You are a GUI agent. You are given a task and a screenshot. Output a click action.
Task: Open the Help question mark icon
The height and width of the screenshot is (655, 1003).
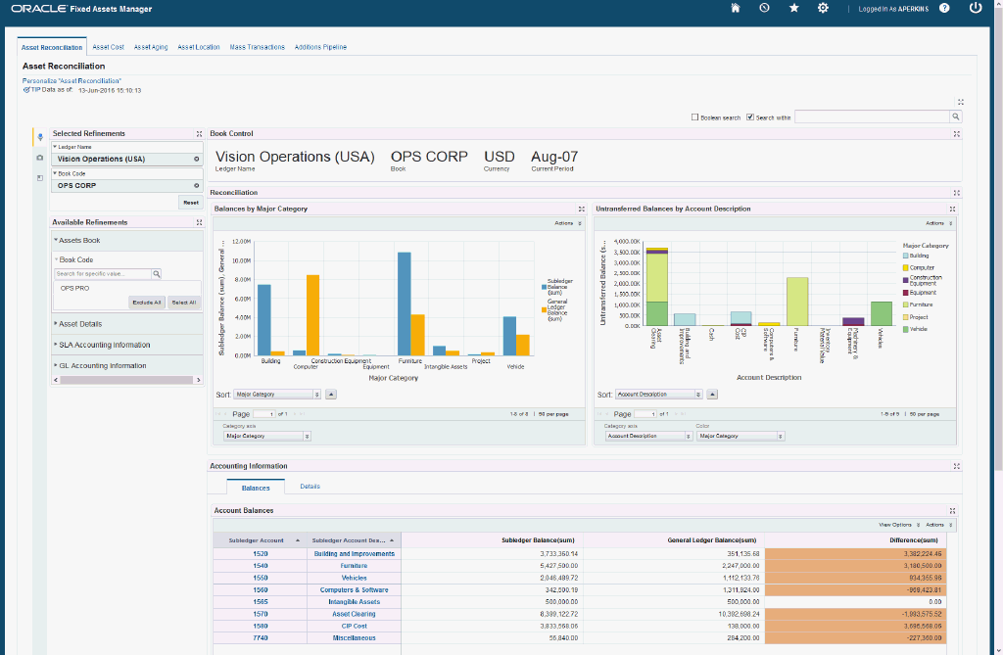click(x=944, y=8)
